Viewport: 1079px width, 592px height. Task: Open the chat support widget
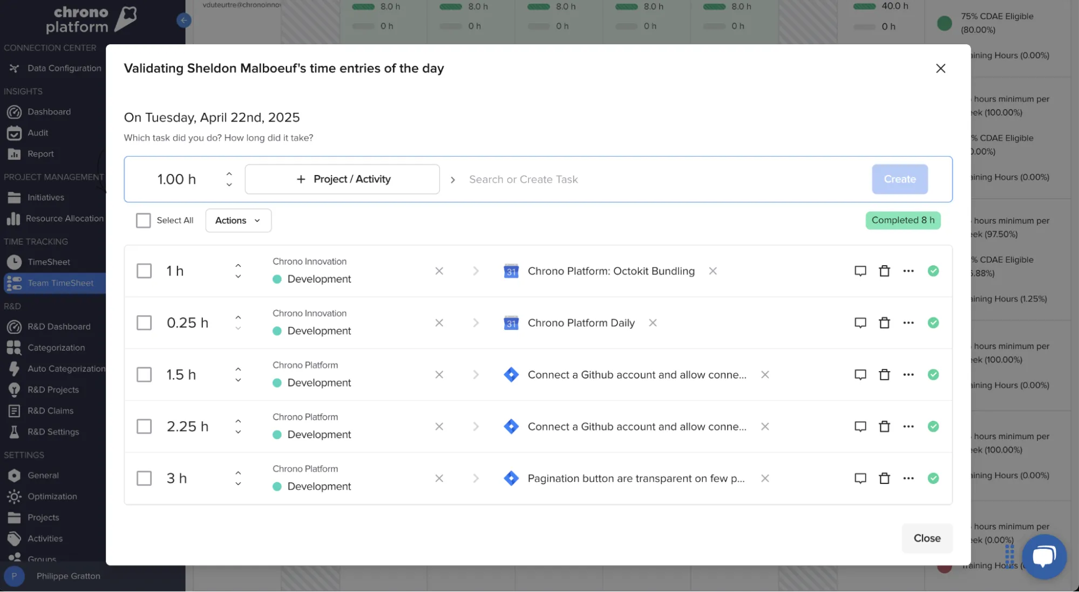[1044, 556]
